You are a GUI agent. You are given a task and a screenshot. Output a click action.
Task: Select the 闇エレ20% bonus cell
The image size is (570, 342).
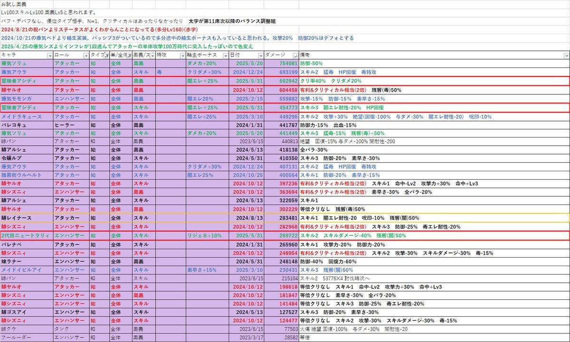tap(207, 98)
